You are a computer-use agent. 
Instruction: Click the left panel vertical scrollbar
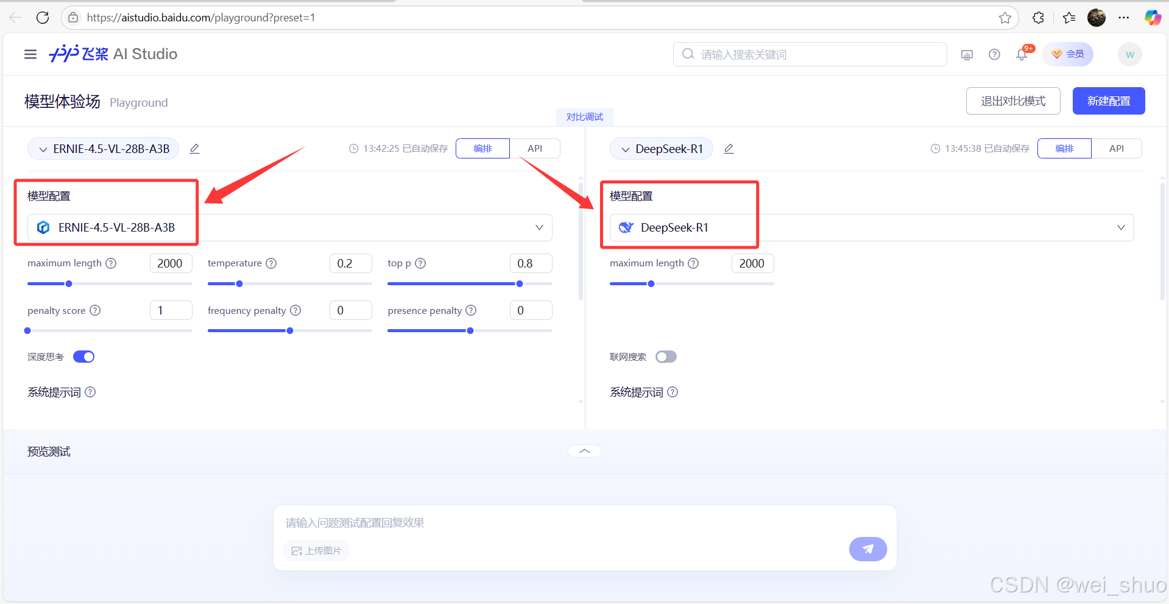click(581, 241)
